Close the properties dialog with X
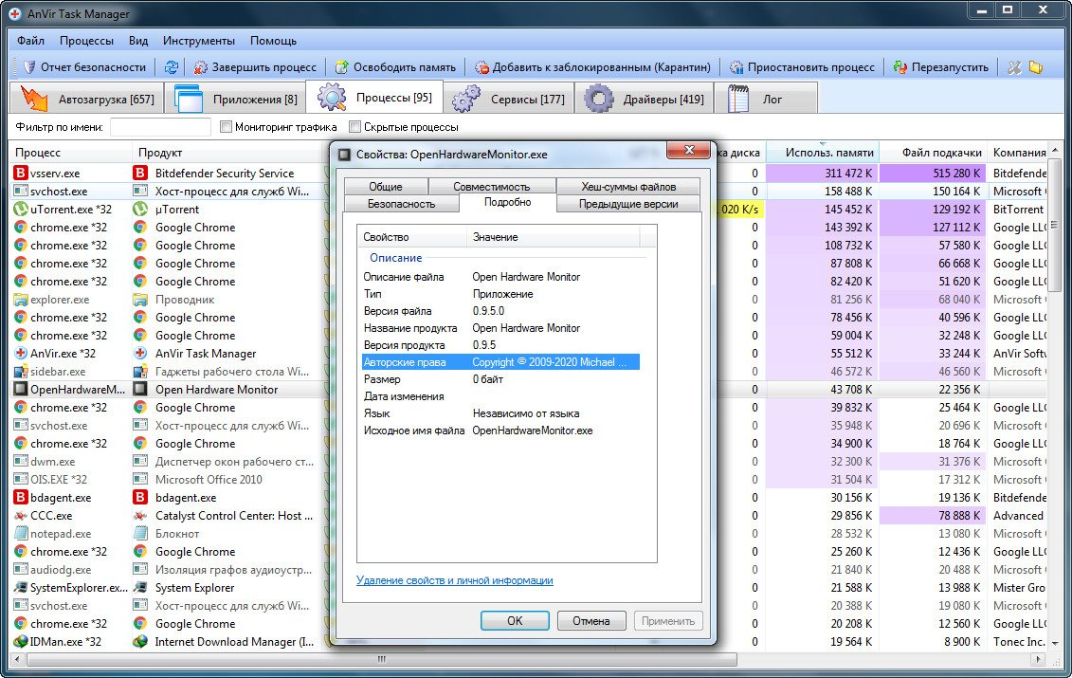 click(689, 150)
